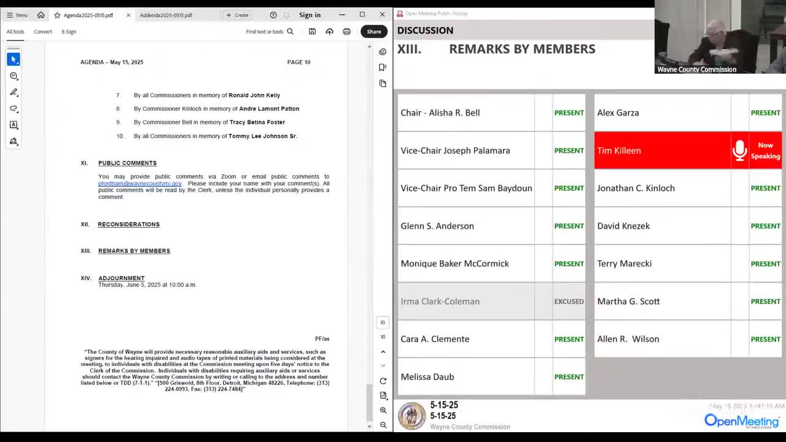Upload file to cloud storage icon

[x=329, y=31]
